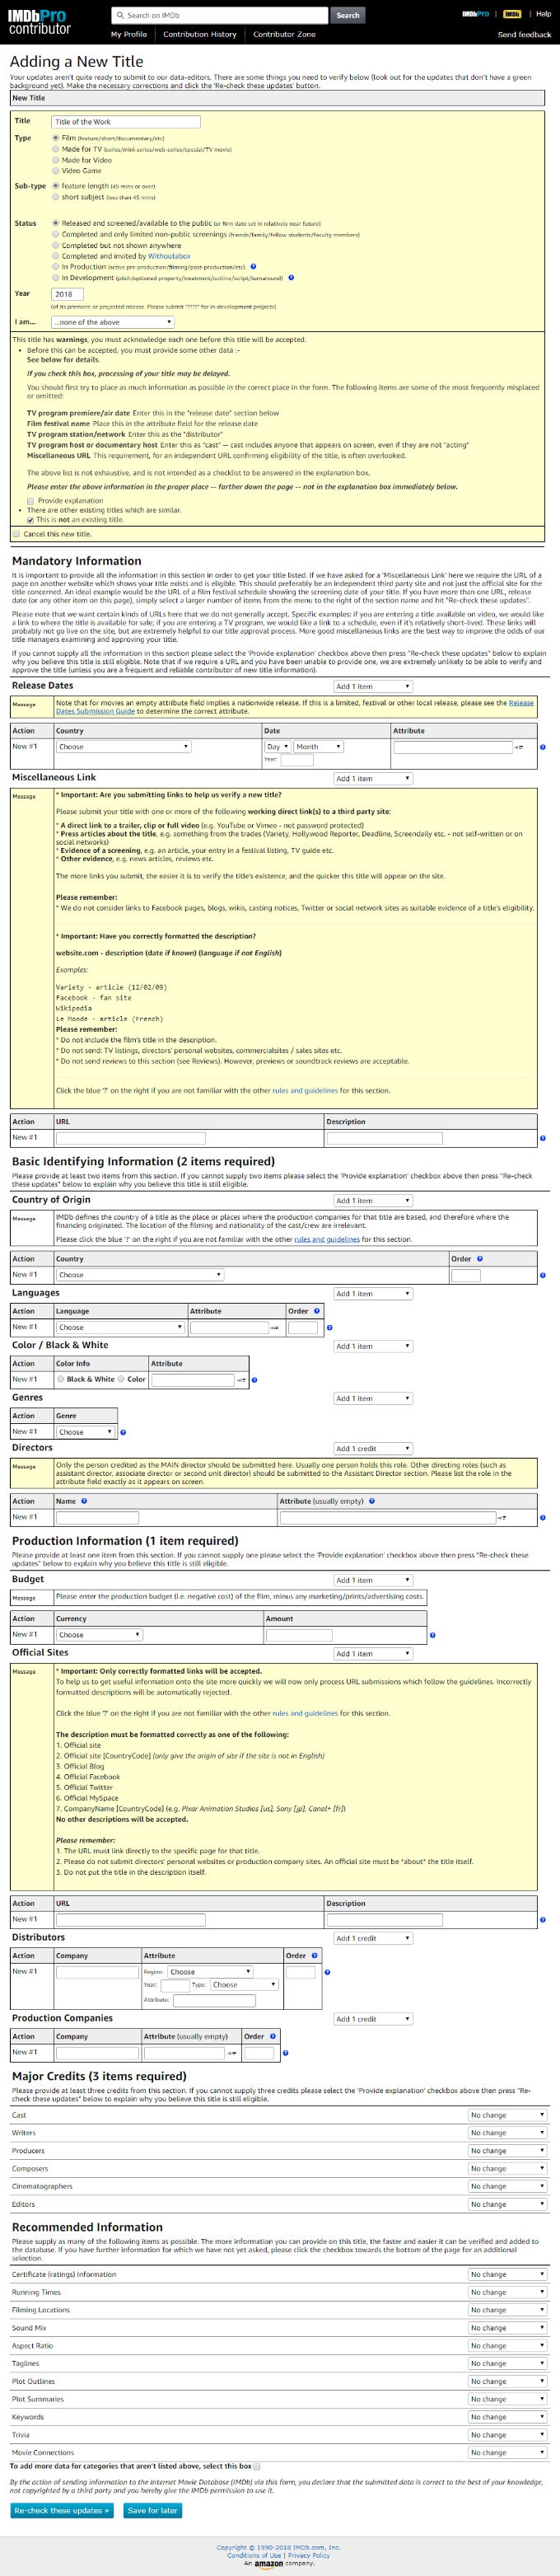Expand the 'I am...' role dropdown
This screenshot has height=2576, width=560.
coord(113,322)
